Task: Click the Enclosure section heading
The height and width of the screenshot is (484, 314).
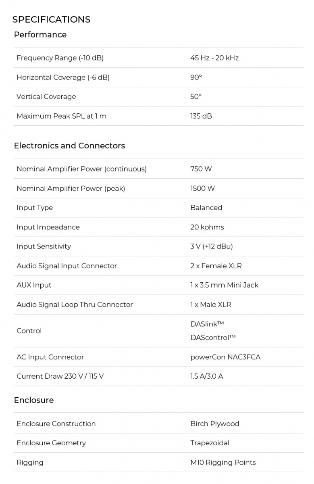Action: [34, 400]
